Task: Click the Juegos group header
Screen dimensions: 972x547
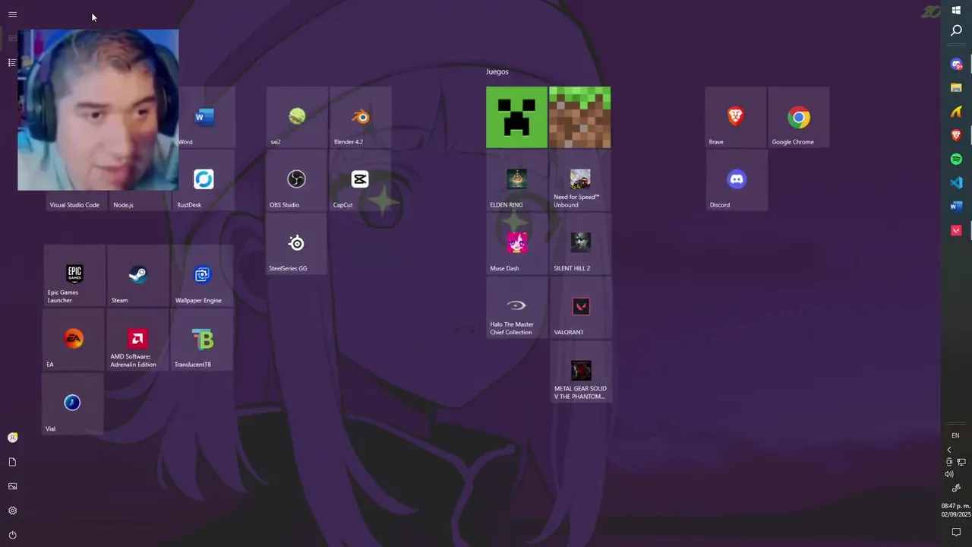Action: [497, 71]
